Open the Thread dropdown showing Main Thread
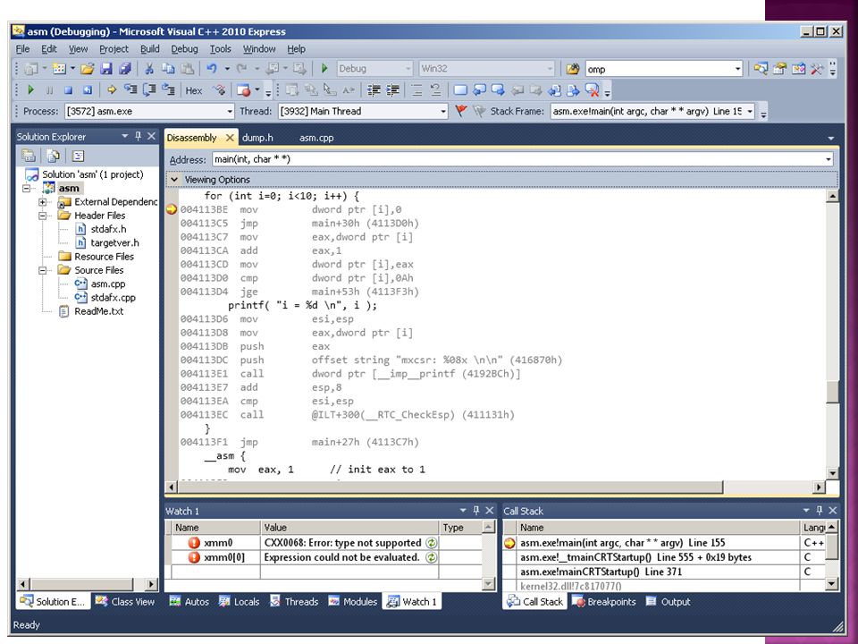 coord(442,112)
